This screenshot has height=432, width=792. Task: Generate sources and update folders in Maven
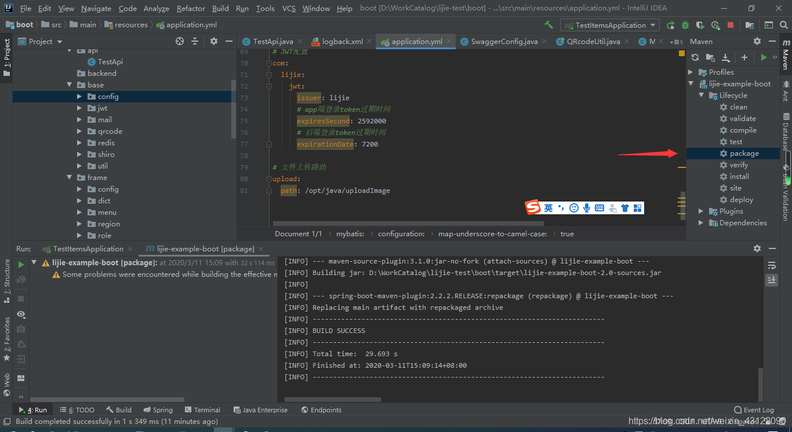(710, 57)
